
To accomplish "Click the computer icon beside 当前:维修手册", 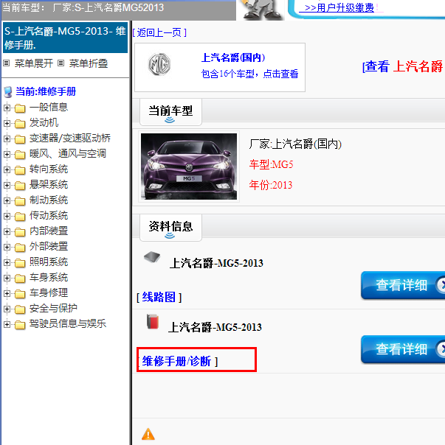I will (x=8, y=91).
